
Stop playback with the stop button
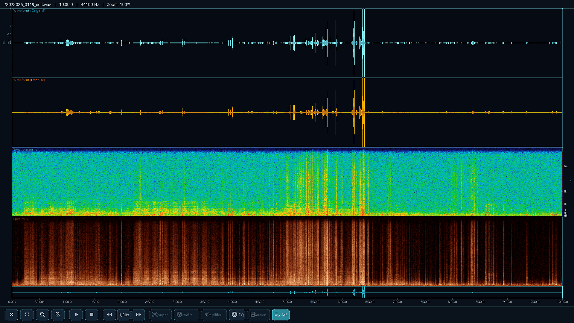(x=92, y=315)
